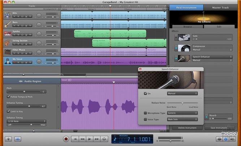Open the Generic microphone type dropdown

(182, 113)
